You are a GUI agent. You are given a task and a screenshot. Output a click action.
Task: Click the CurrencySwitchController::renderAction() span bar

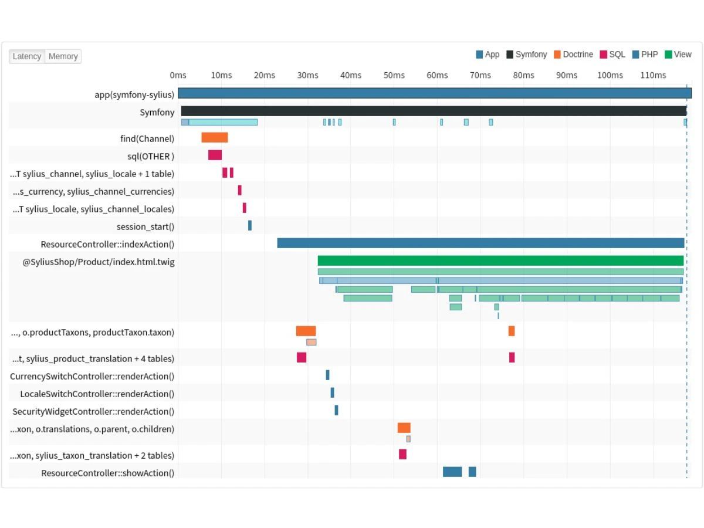click(x=327, y=375)
